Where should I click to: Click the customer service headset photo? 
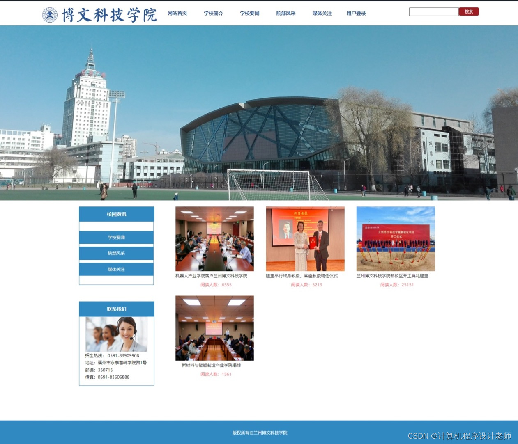click(116, 334)
